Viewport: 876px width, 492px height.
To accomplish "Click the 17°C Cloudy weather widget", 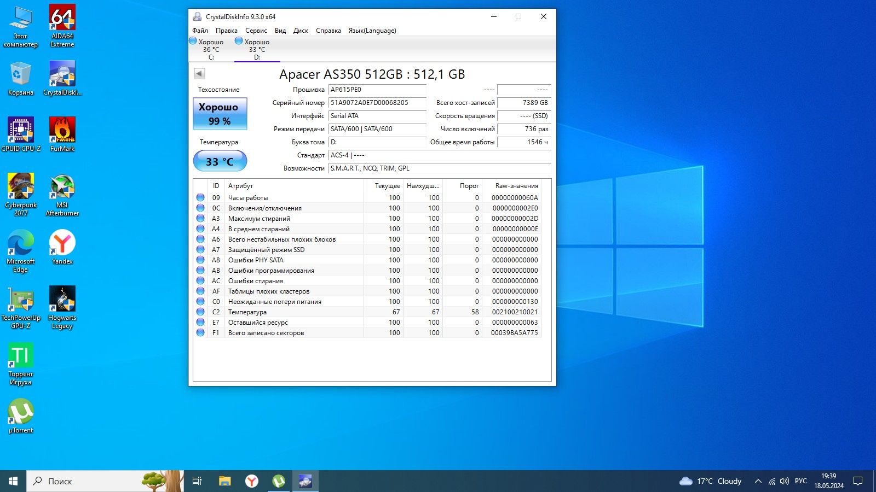I will click(710, 481).
